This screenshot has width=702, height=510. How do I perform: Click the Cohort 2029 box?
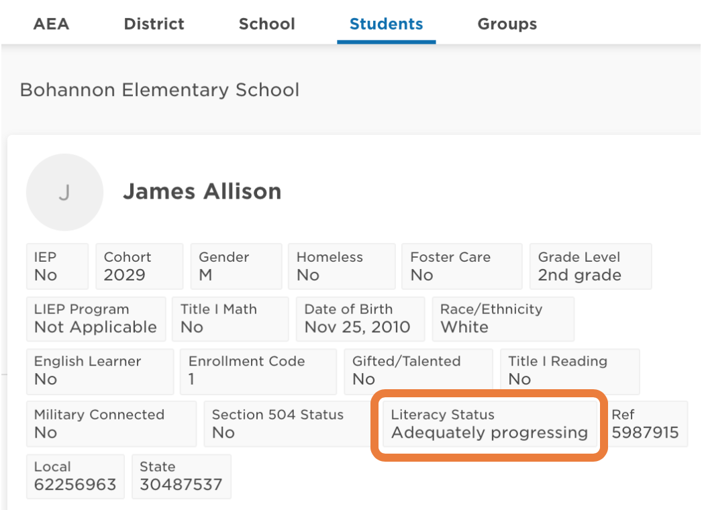coord(139,266)
